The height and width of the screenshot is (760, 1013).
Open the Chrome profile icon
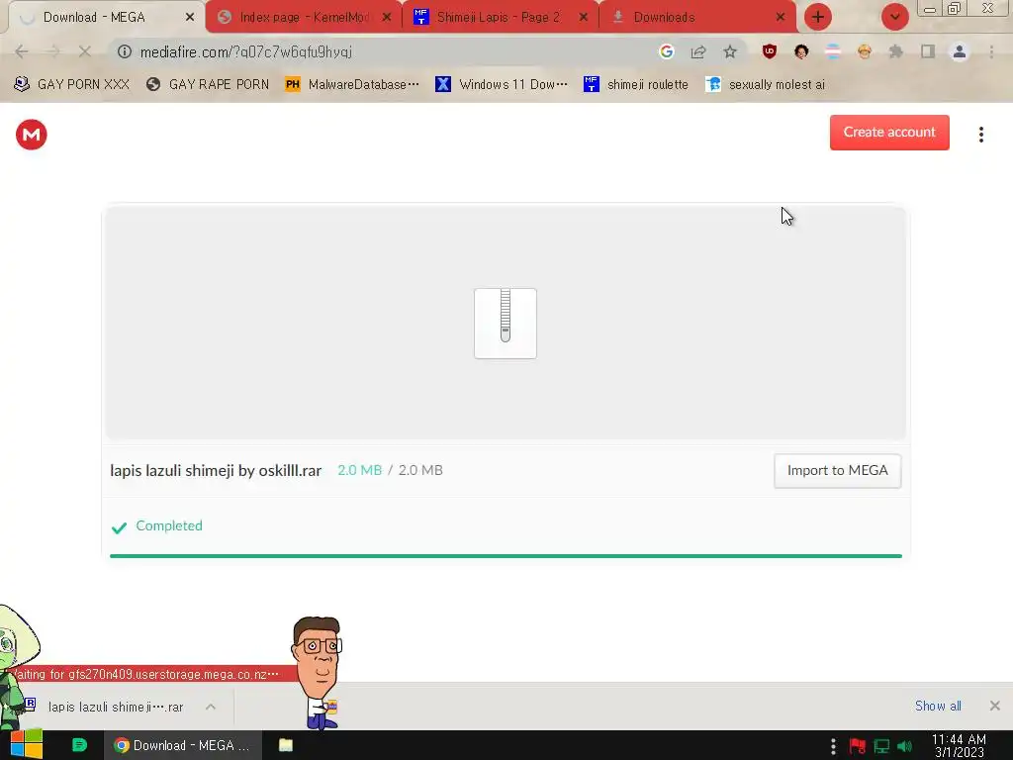[960, 51]
